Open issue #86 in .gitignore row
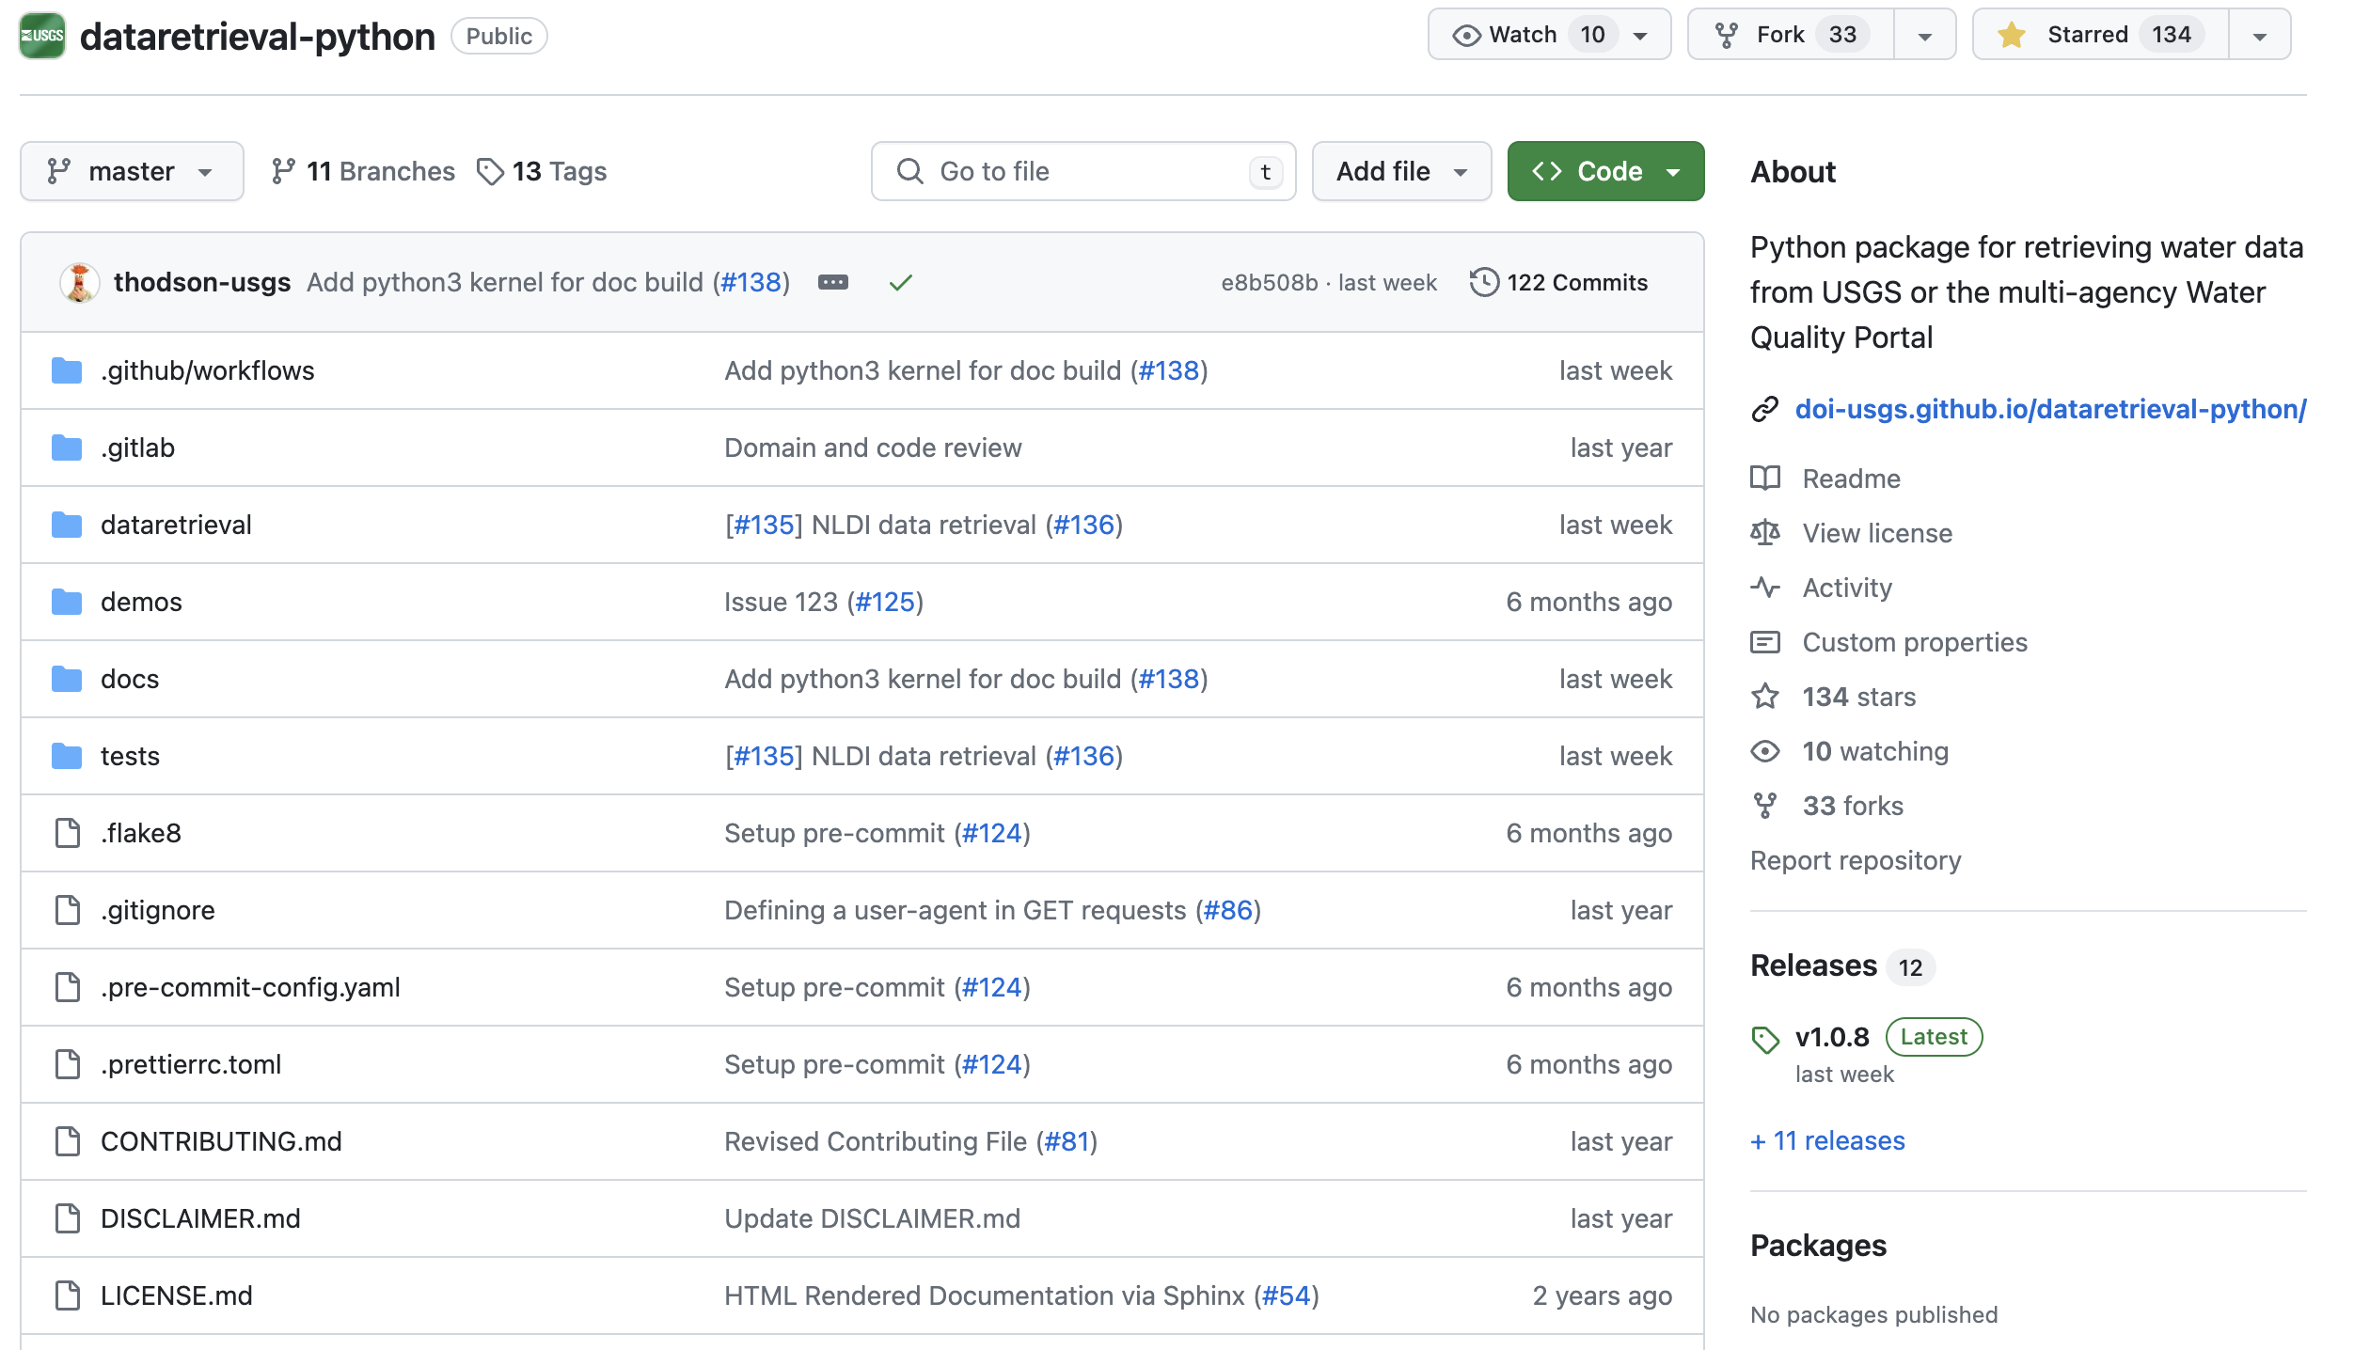 click(1228, 910)
